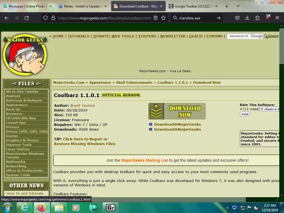Click the SEARCH magnifier button
Viewport: 284px width, 213px height.
pos(271,36)
